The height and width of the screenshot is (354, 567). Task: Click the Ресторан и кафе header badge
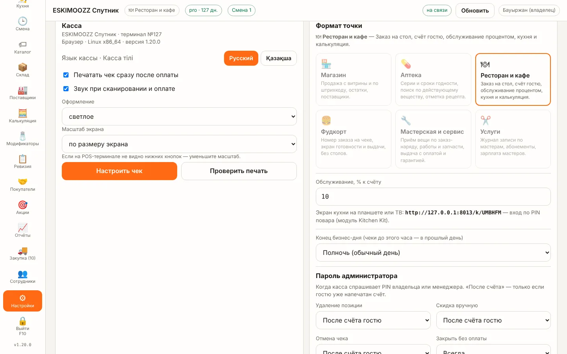click(x=152, y=10)
